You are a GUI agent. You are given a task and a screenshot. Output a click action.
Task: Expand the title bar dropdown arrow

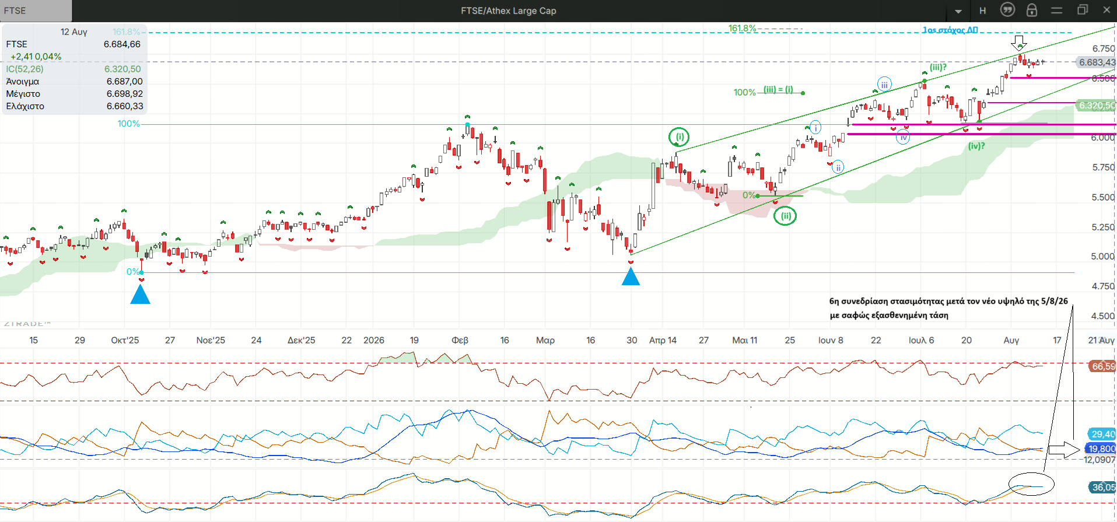coord(958,11)
